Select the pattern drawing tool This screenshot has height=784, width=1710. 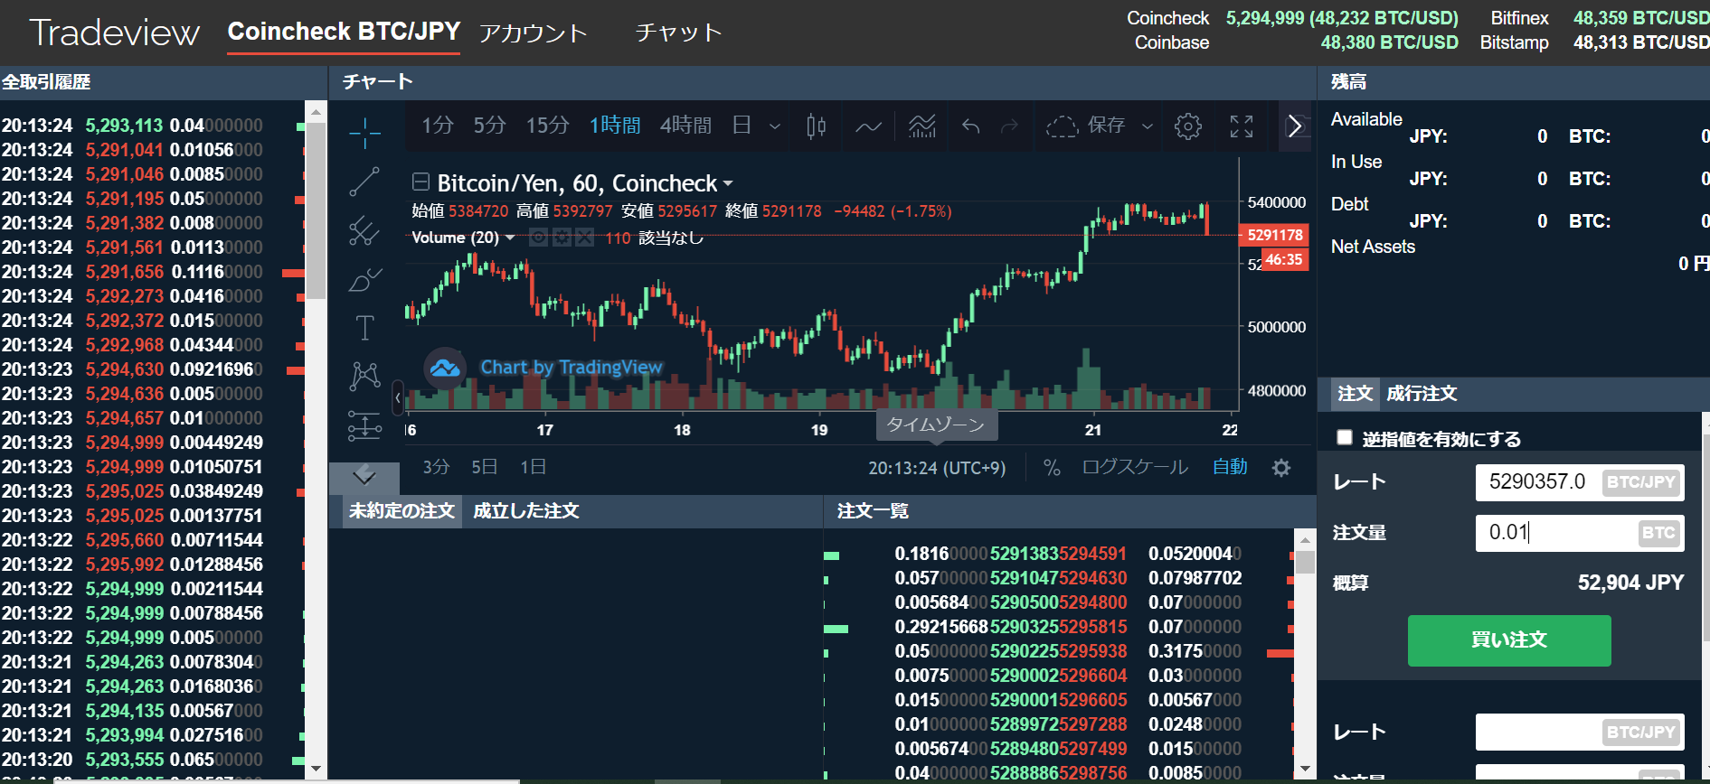tap(364, 376)
